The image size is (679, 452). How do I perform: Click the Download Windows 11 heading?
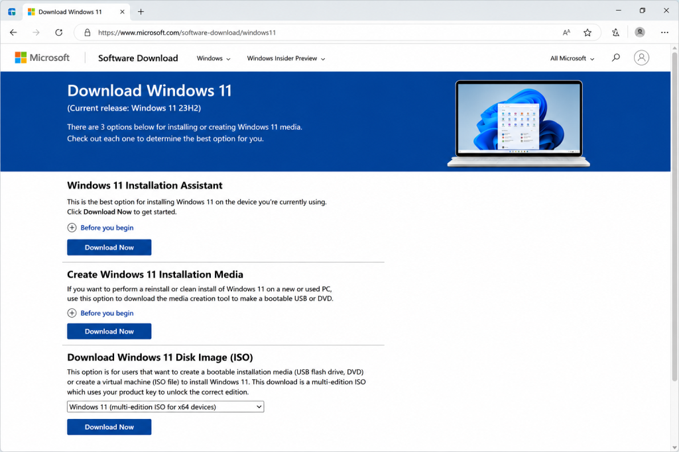tap(149, 90)
